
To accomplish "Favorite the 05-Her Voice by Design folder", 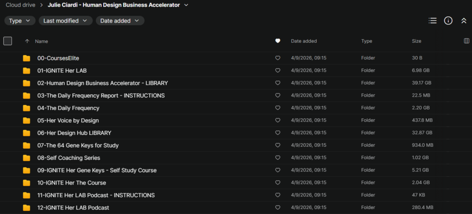I will pos(277,121).
